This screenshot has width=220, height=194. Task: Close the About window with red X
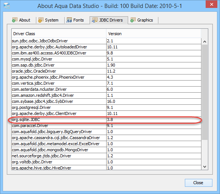coord(211,5)
